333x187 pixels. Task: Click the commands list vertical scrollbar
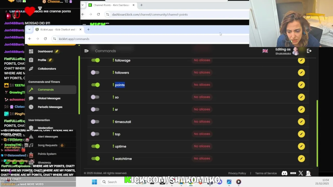tap(317, 133)
